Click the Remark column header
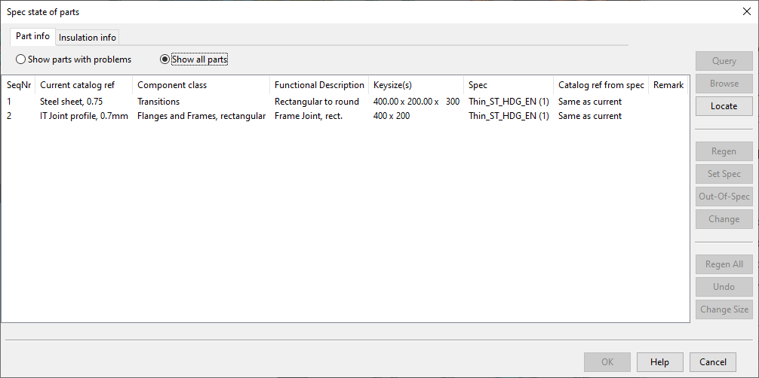This screenshot has height=378, width=759. 668,85
